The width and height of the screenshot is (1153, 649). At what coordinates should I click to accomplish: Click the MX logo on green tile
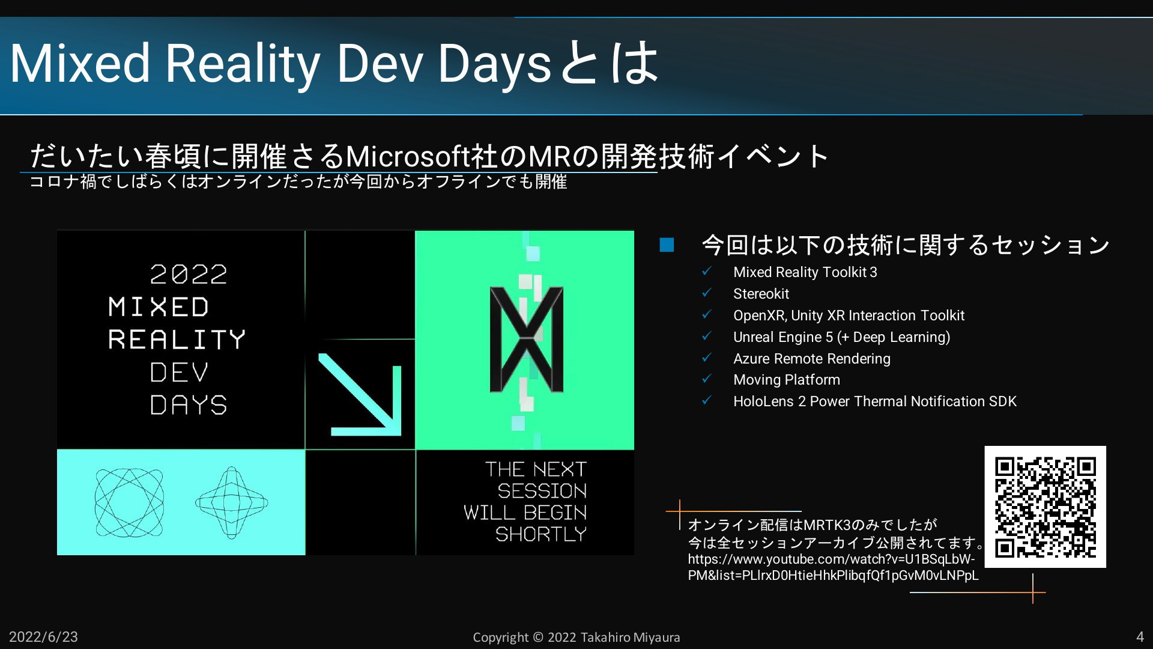[526, 340]
